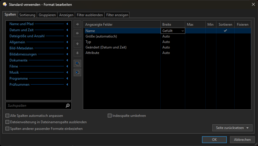This screenshot has width=258, height=146.
Task: Click the magnifier icon in Suchspalten field
Action: [x=68, y=106]
